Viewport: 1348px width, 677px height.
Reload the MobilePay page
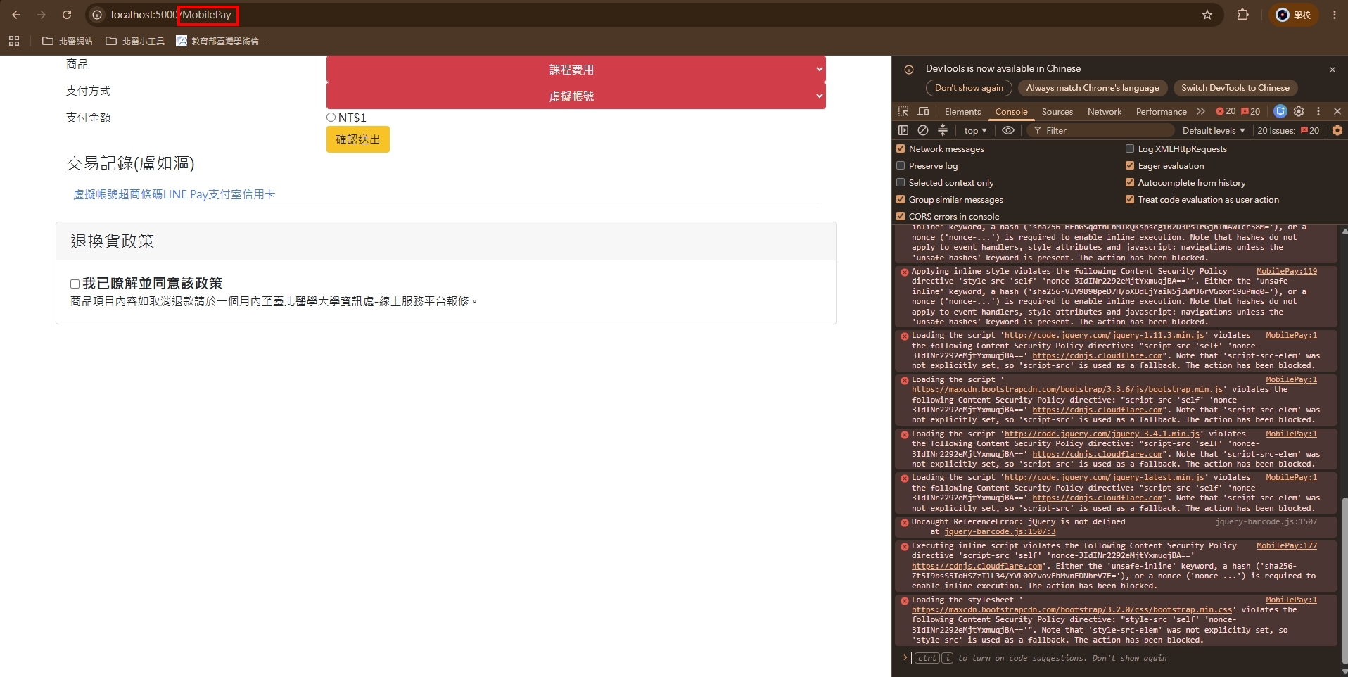point(67,15)
